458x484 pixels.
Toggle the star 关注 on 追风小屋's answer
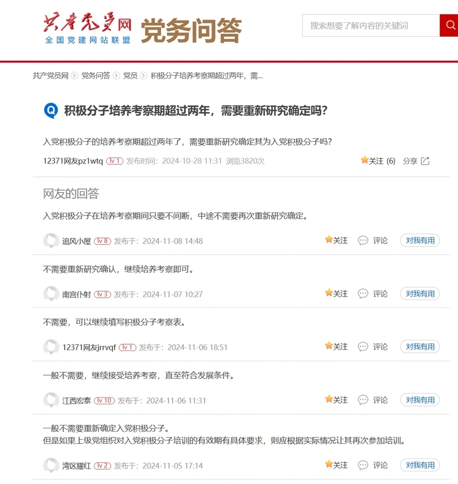point(329,240)
